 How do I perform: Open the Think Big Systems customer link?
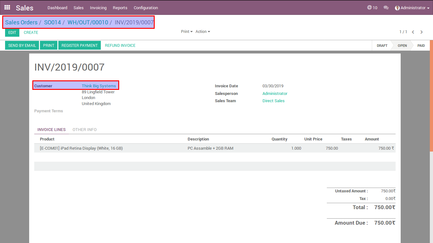[x=99, y=86]
